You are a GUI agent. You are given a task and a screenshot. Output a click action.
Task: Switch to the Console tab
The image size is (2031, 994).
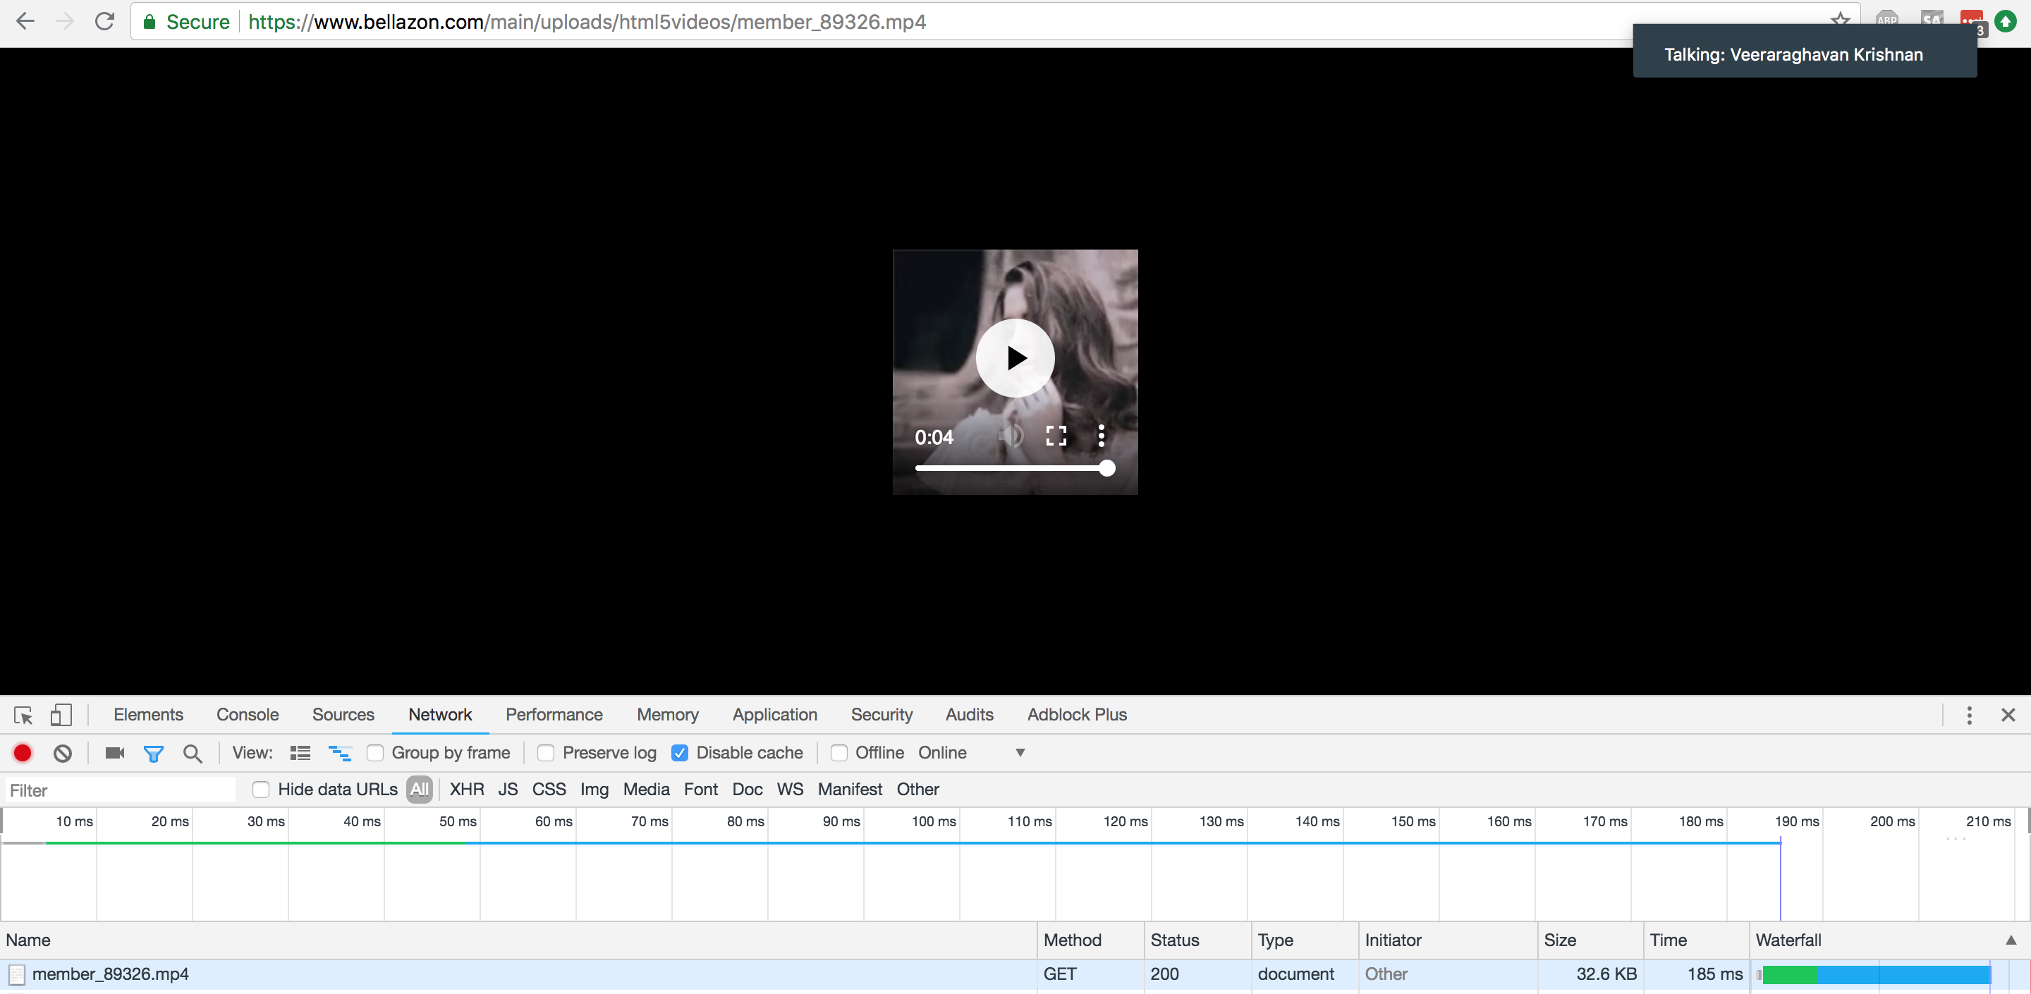[248, 714]
